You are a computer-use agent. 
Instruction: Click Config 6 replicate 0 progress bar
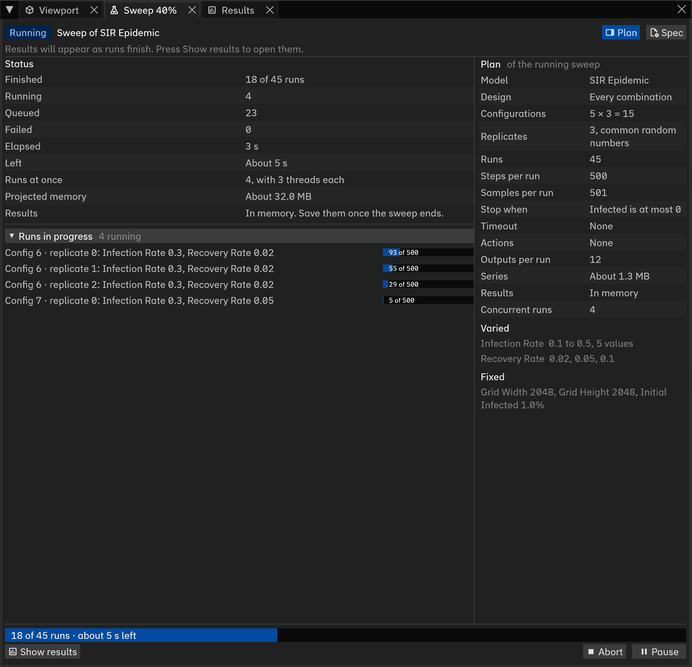tap(428, 253)
